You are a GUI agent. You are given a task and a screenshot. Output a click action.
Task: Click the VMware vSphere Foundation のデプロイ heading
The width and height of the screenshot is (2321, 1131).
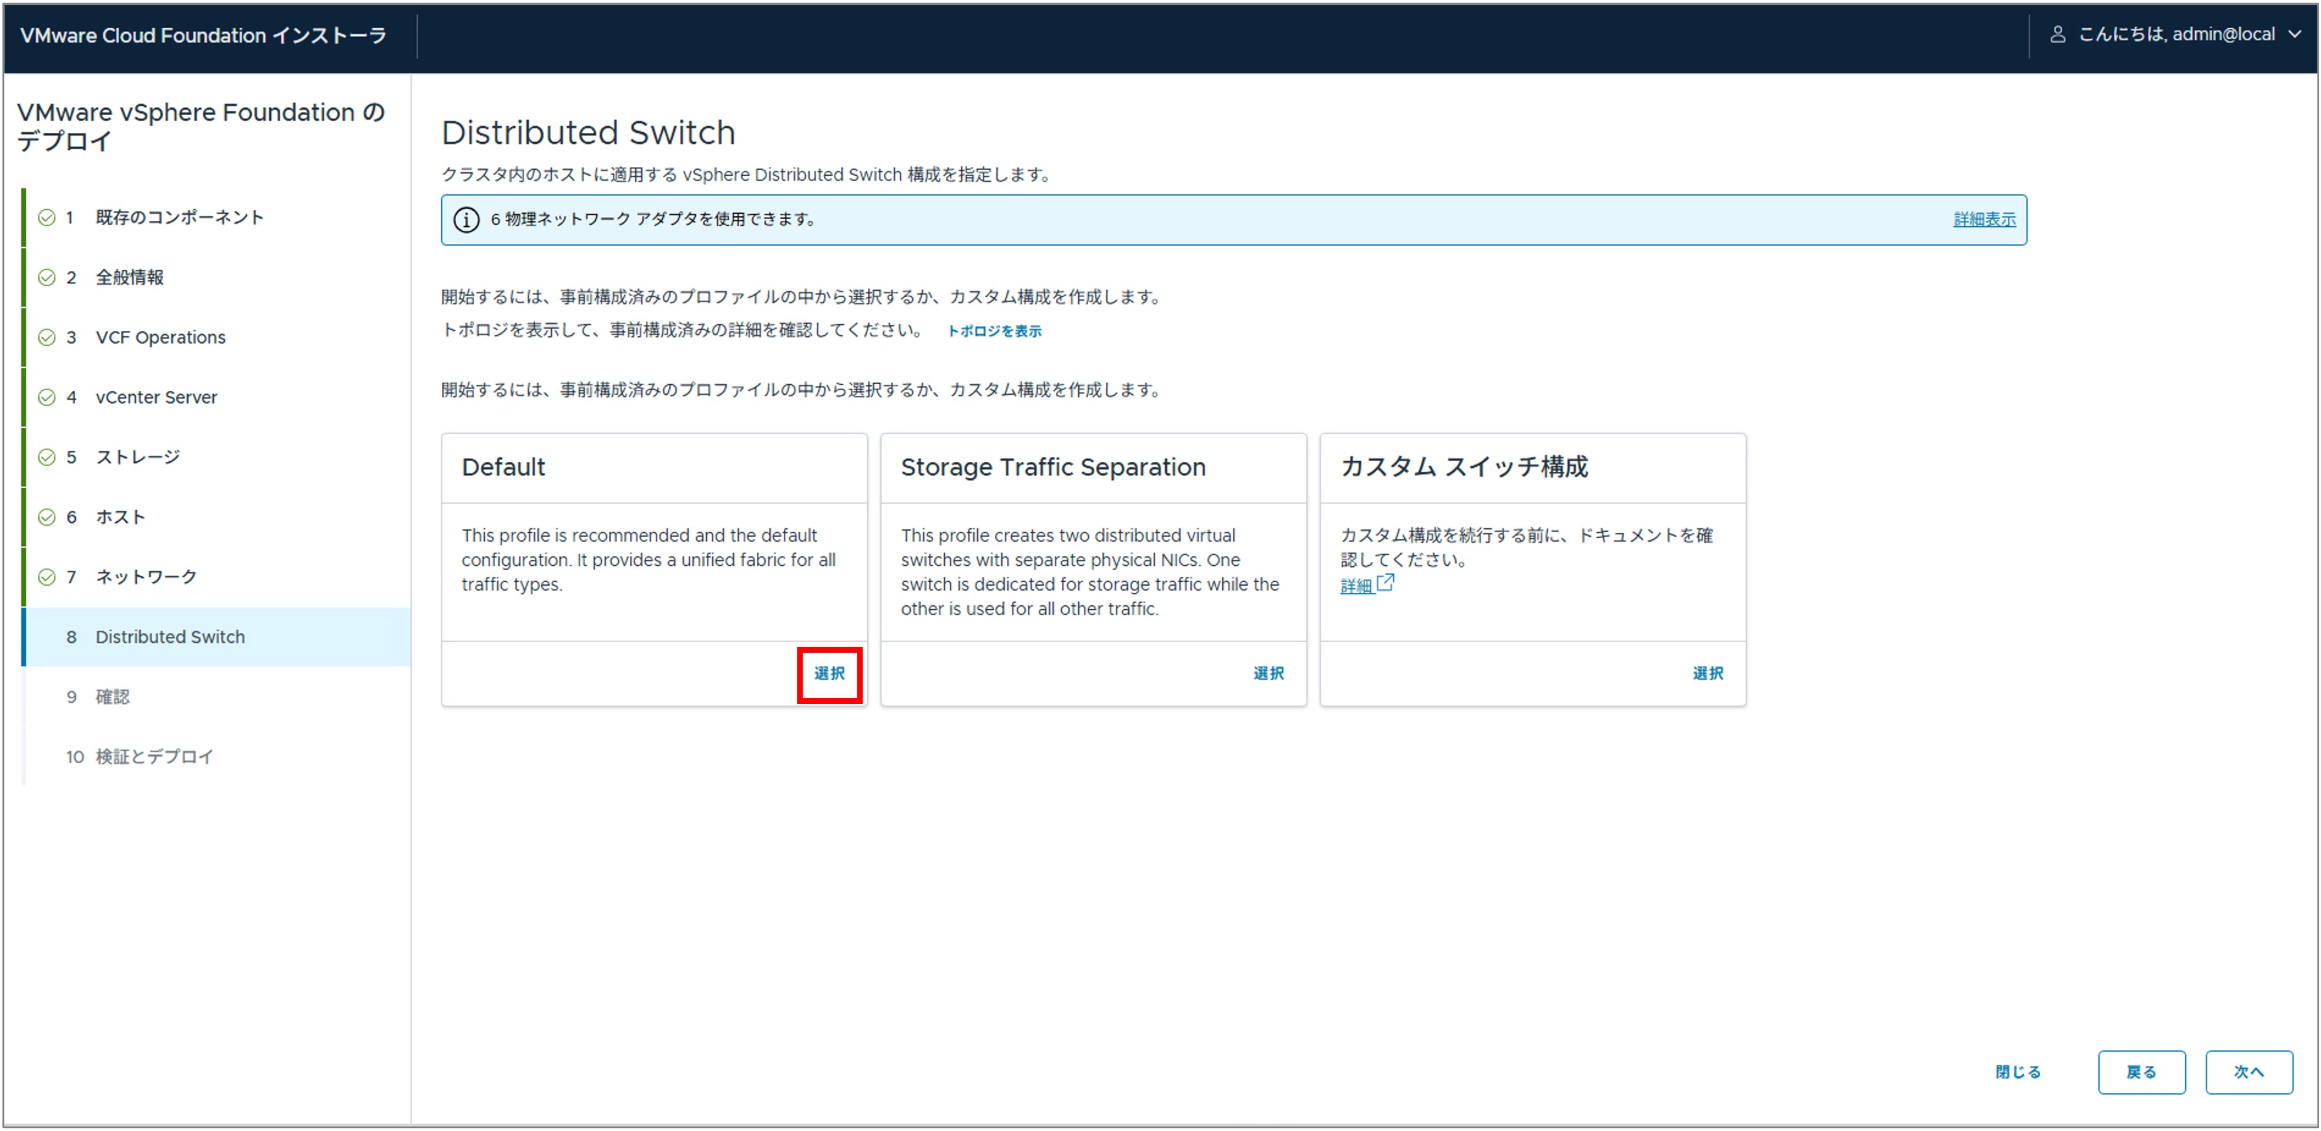coord(201,127)
